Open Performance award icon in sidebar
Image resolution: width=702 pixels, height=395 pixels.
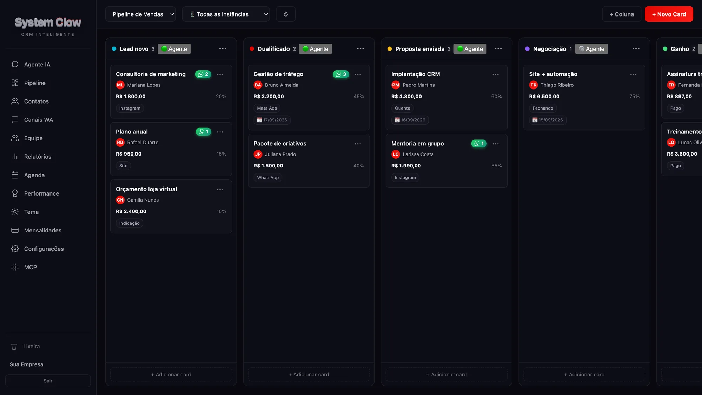point(15,193)
